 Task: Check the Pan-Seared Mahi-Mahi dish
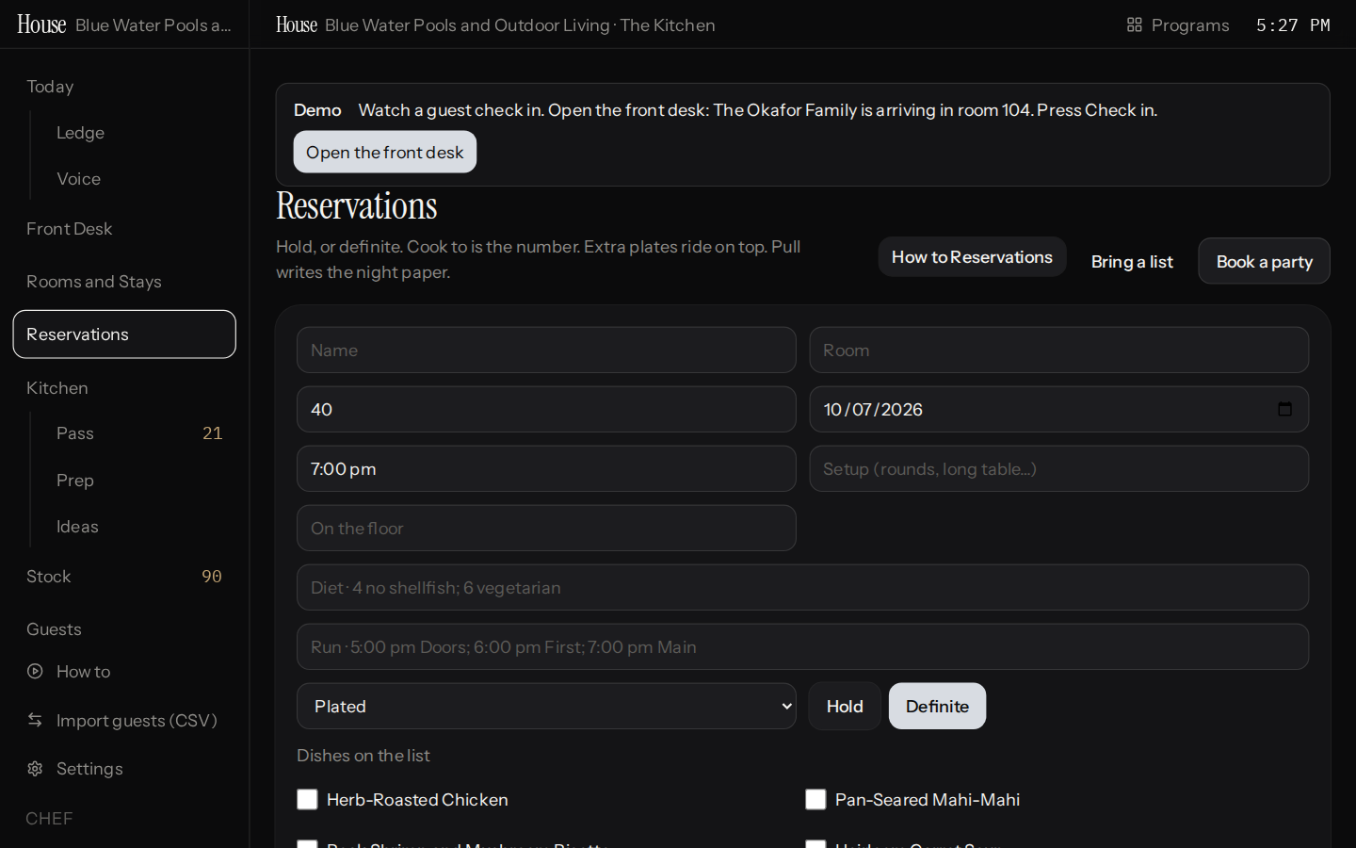click(x=815, y=800)
